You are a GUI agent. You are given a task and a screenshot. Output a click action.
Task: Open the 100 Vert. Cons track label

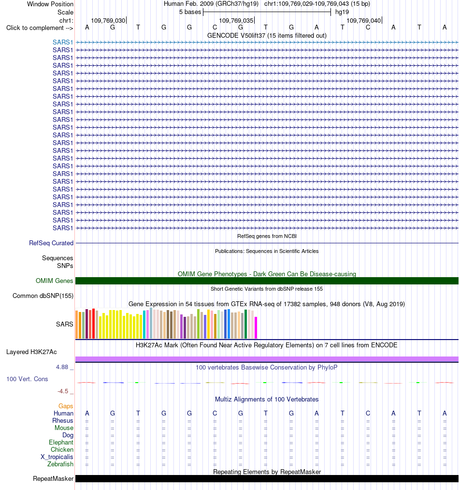tap(27, 379)
